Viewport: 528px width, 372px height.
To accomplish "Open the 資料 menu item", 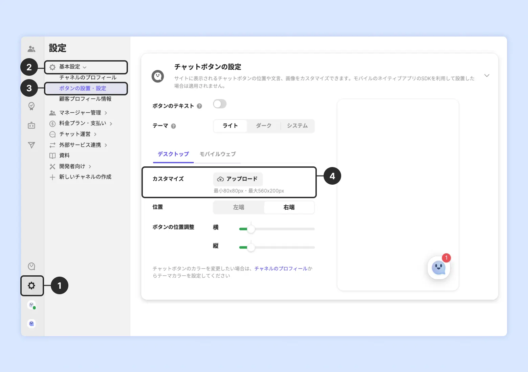I will click(x=64, y=156).
